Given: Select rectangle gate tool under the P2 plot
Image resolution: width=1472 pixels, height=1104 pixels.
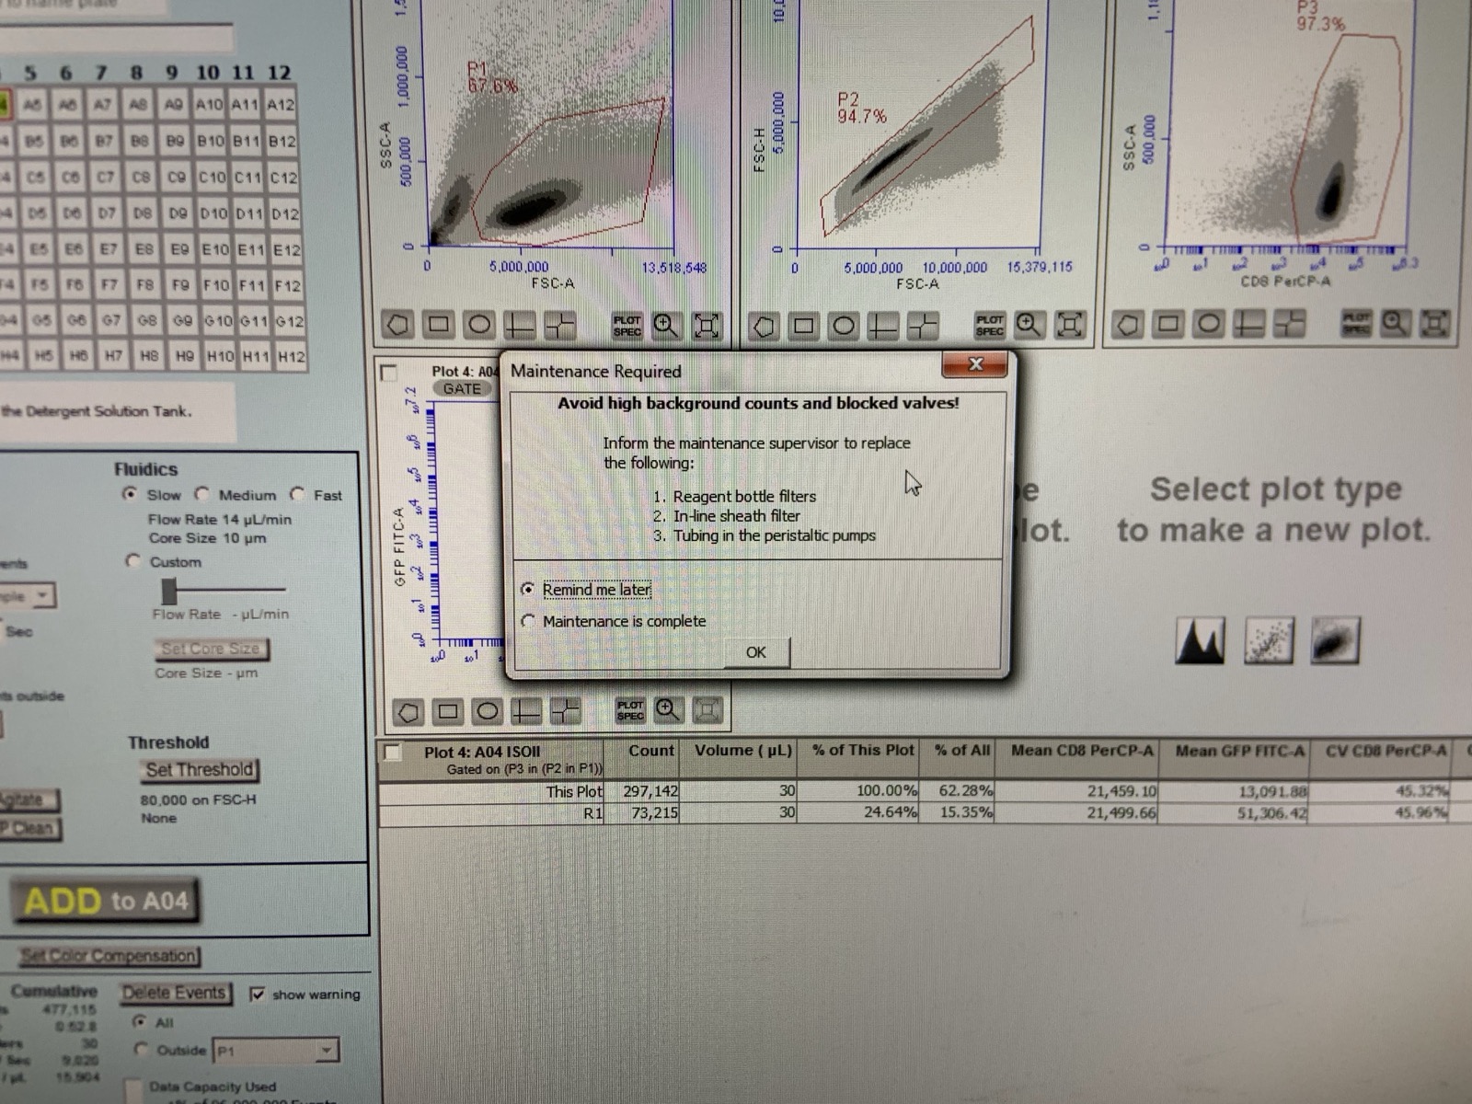Looking at the screenshot, I should pyautogui.click(x=803, y=326).
